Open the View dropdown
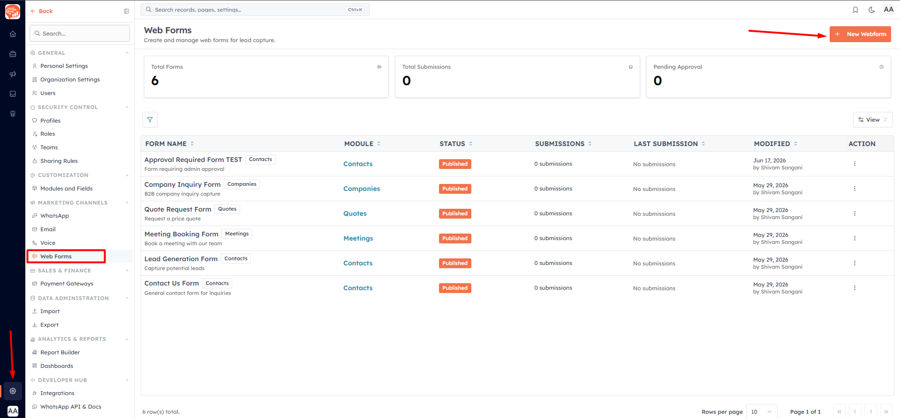 (x=872, y=120)
